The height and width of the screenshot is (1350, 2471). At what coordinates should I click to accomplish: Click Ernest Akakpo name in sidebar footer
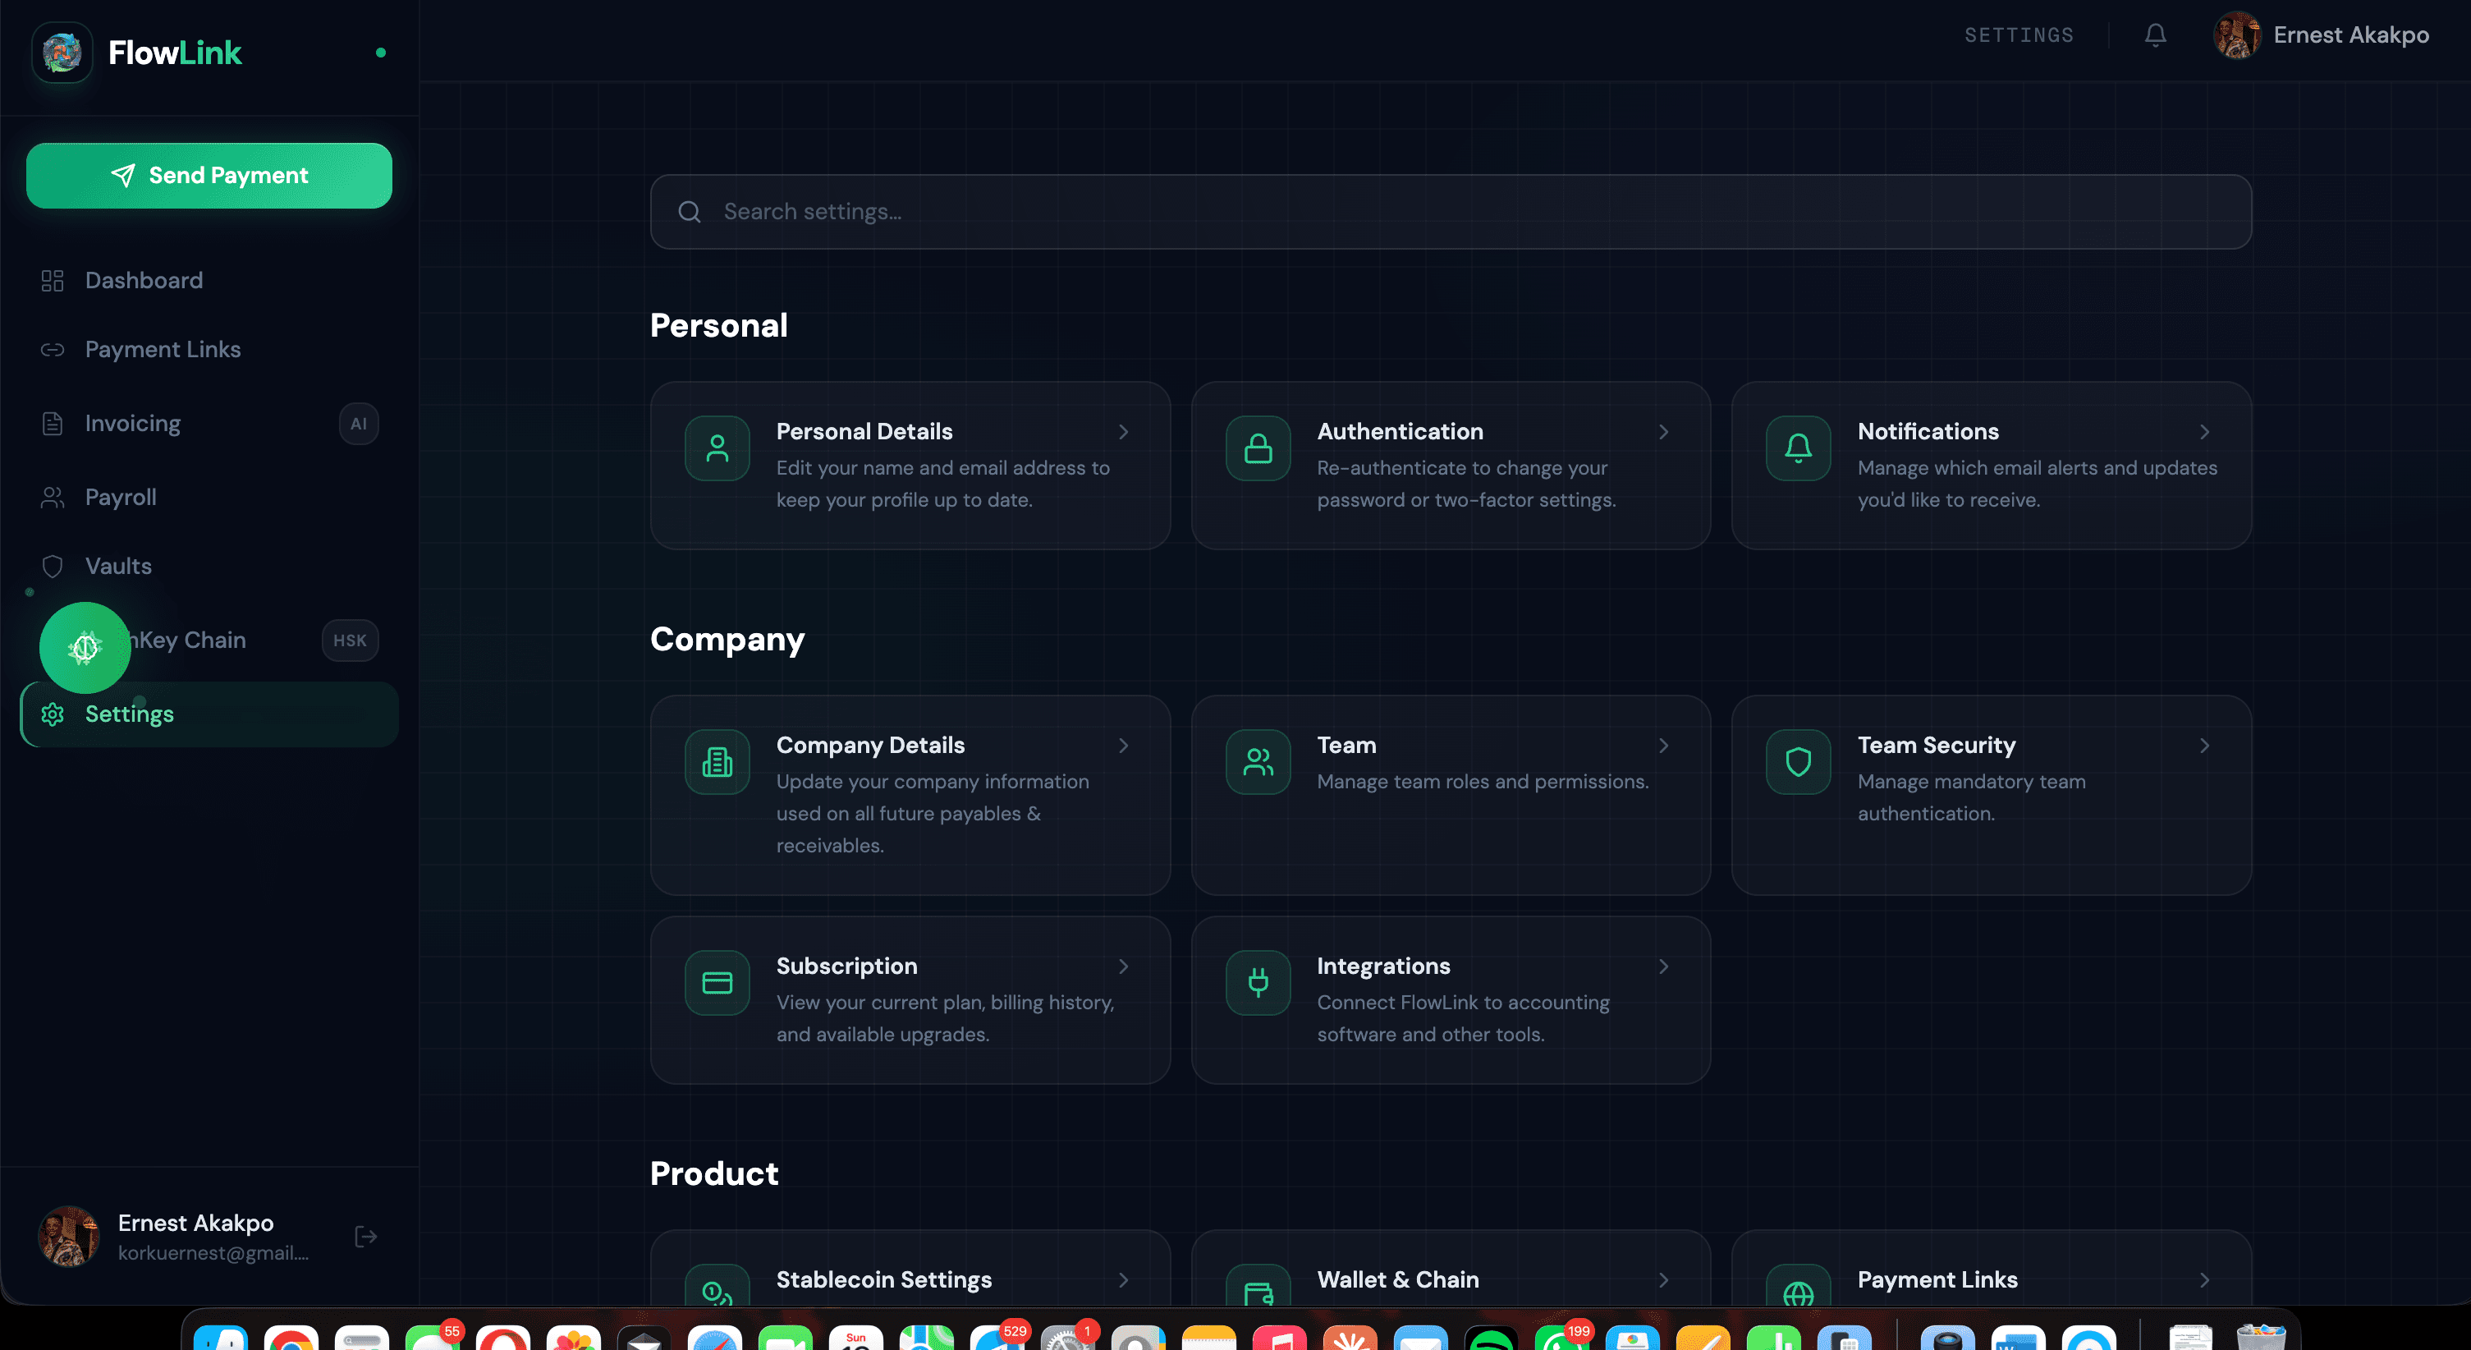[195, 1223]
